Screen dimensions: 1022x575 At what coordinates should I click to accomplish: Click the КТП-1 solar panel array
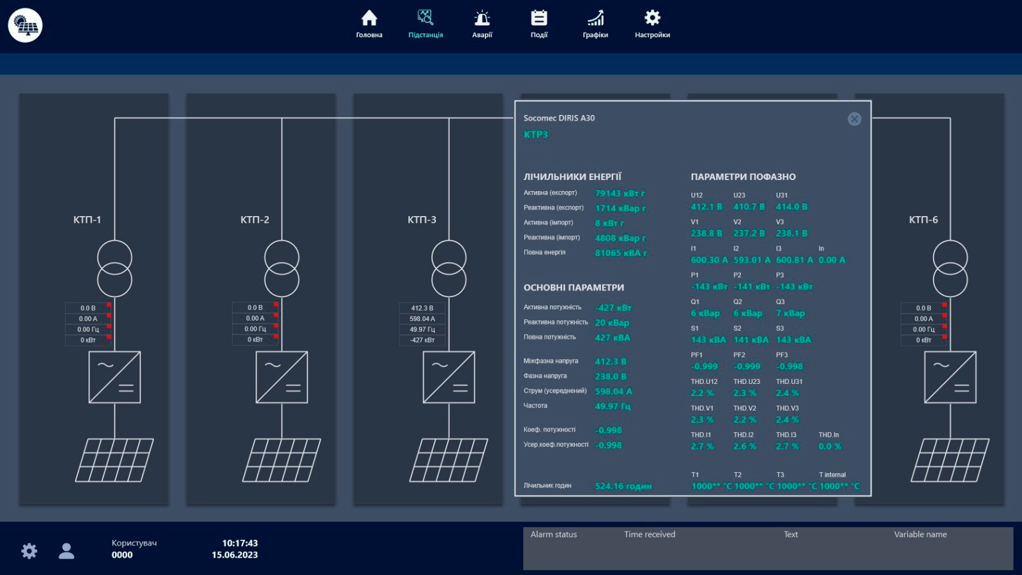click(x=115, y=460)
